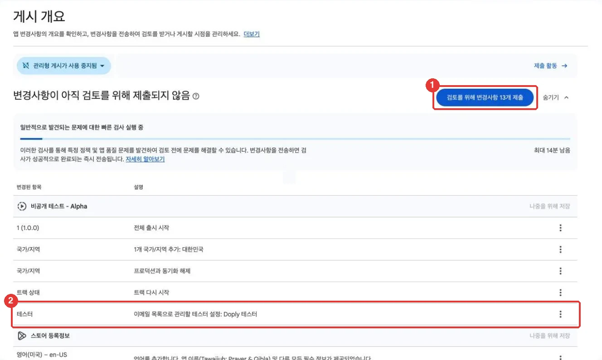Click the 비공개 테스트 - Alpha track icon
The height and width of the screenshot is (360, 602).
[21, 206]
